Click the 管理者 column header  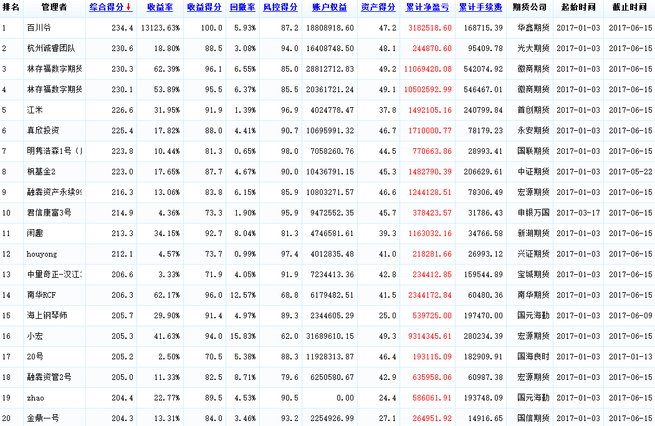click(54, 7)
